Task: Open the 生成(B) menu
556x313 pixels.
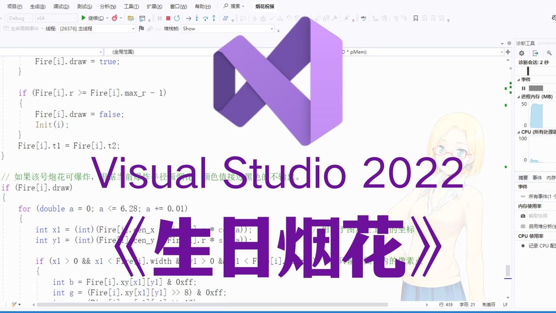Action: 38,6
